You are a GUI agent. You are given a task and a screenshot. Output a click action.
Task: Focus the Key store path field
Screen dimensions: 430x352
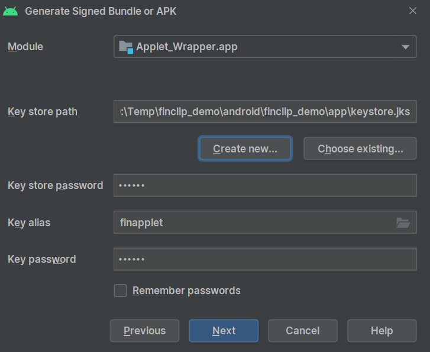265,112
